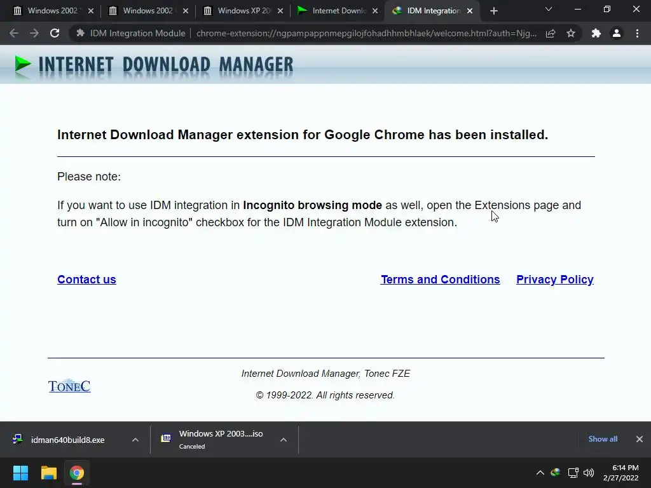651x488 pixels.
Task: Close the second Windows 2002 tab
Action: tap(186, 11)
